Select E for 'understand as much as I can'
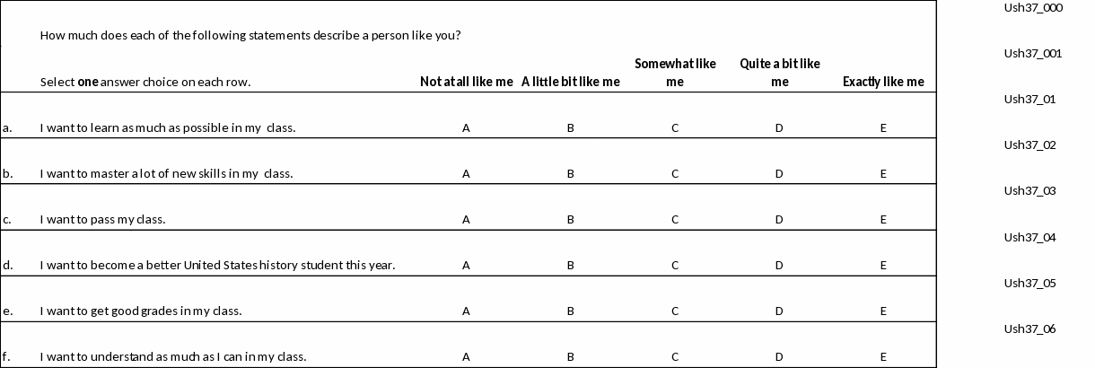This screenshot has height=368, width=1095. pyautogui.click(x=883, y=357)
